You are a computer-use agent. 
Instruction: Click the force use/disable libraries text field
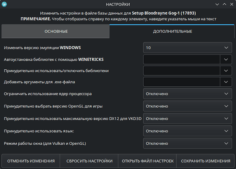[182, 71]
